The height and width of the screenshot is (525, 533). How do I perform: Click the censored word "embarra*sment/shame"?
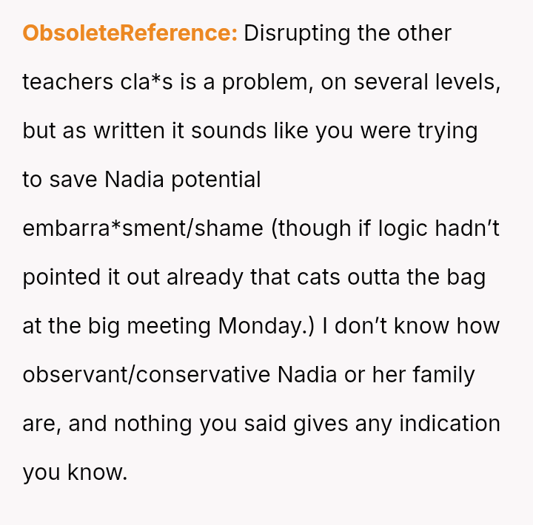pyautogui.click(x=143, y=228)
